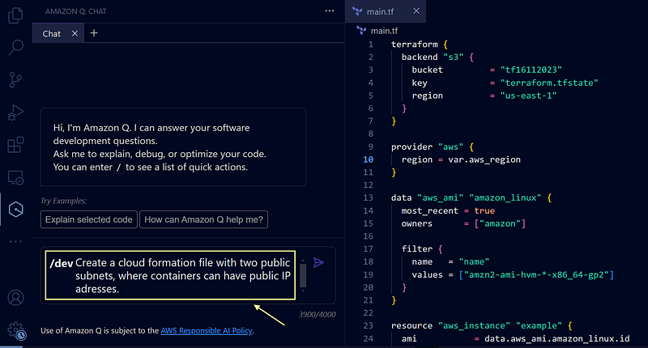Click the name value "name" on line 18
Viewport: 648px width, 348px height.
(474, 261)
